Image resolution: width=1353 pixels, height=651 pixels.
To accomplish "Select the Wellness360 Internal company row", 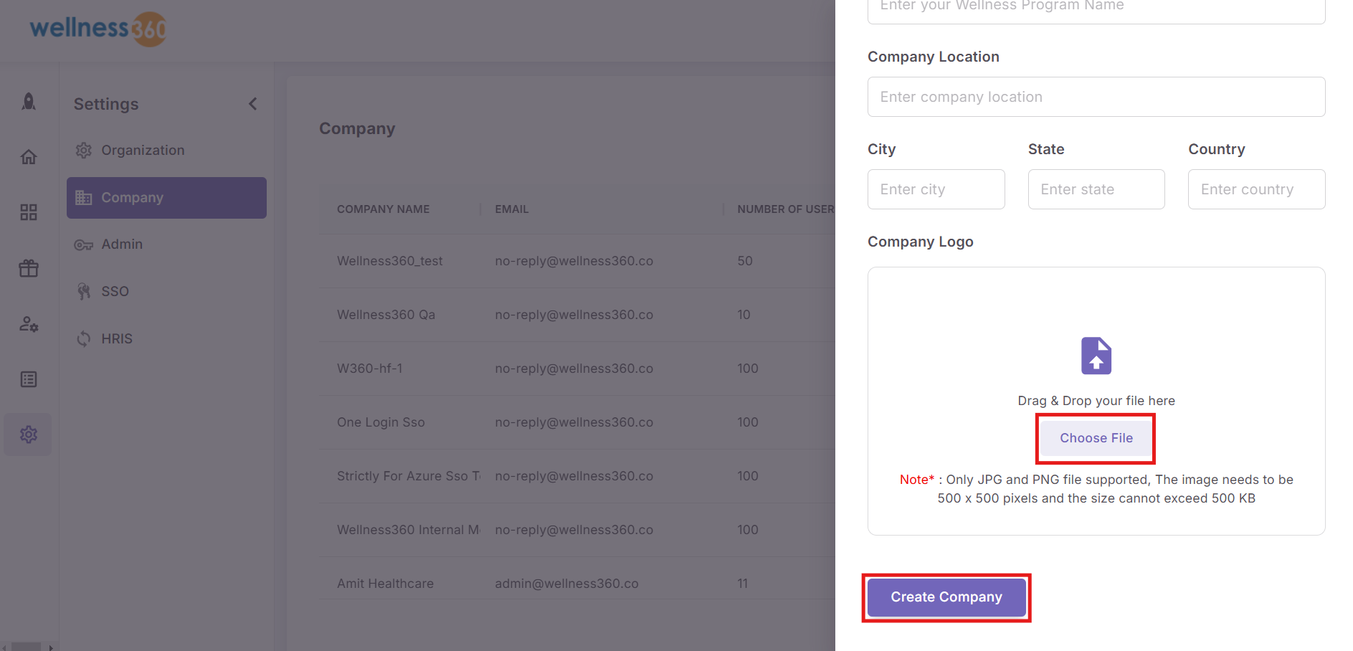I will [x=577, y=530].
